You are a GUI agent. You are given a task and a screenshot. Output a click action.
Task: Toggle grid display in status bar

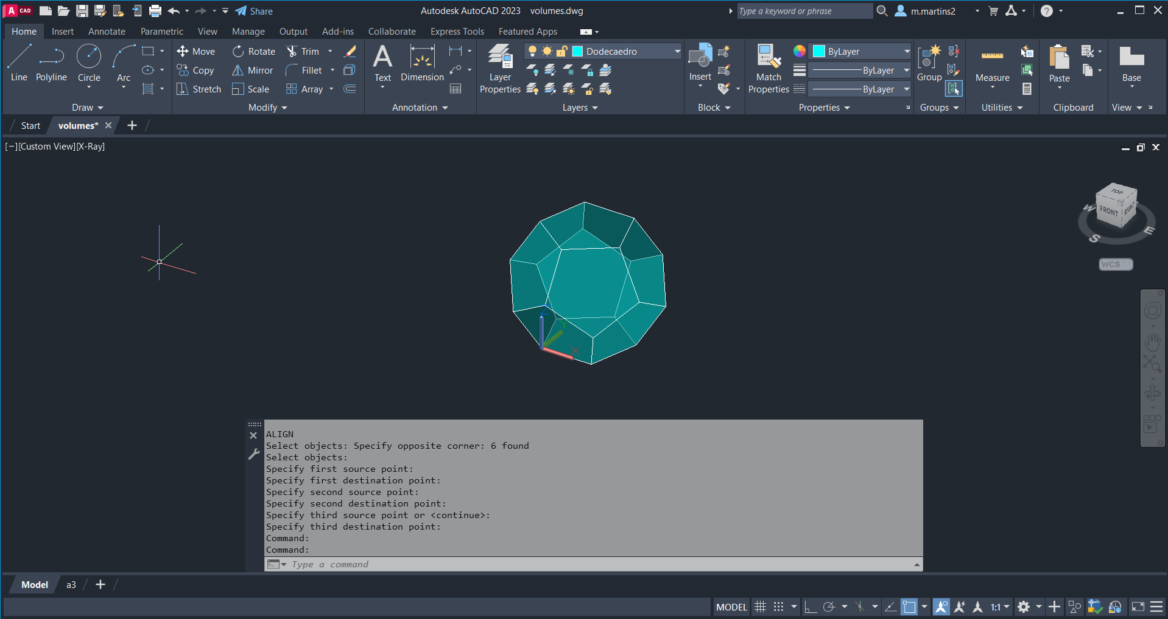760,607
